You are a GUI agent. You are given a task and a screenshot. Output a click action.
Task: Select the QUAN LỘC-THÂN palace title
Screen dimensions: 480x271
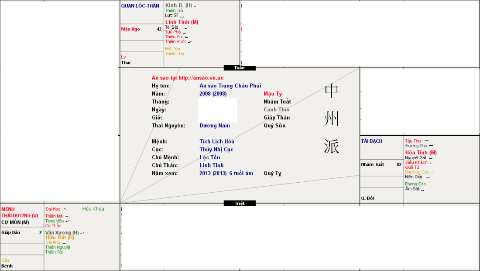pyautogui.click(x=140, y=6)
